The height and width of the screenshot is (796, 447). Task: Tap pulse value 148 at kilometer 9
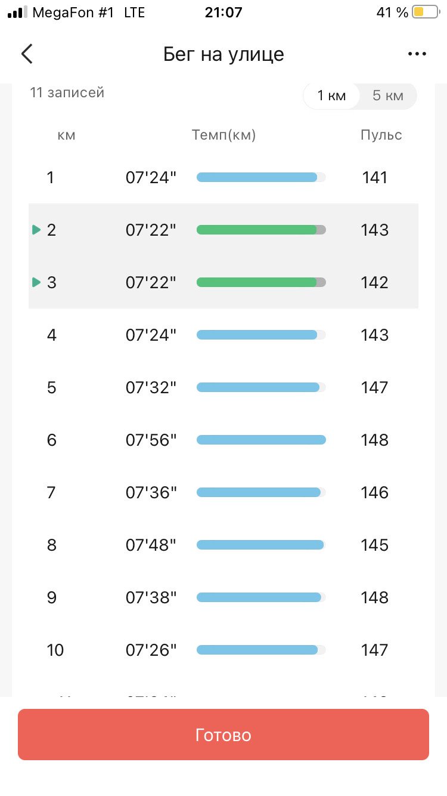pyautogui.click(x=374, y=597)
